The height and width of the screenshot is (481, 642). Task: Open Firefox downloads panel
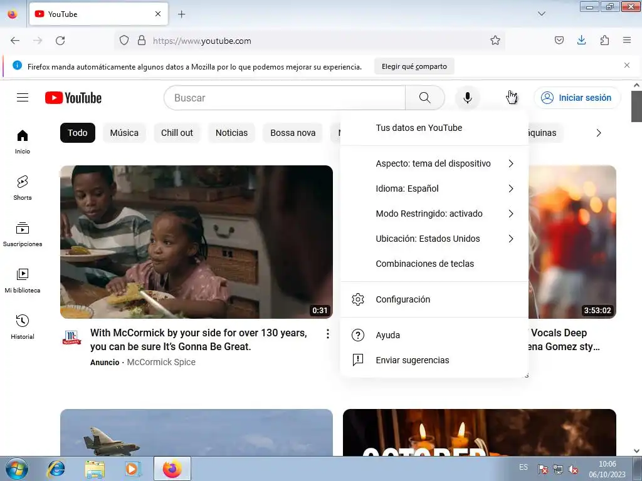point(581,40)
